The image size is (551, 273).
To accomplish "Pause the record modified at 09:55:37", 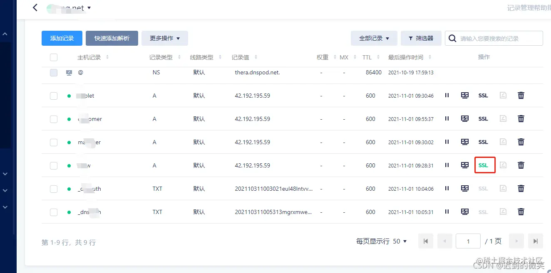I will coord(447,119).
